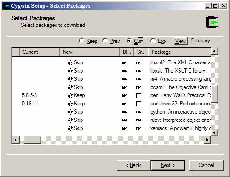Viewport: 230px width, 177px height.
Task: Cycle the perl package Keep icon
Action: [x=70, y=95]
